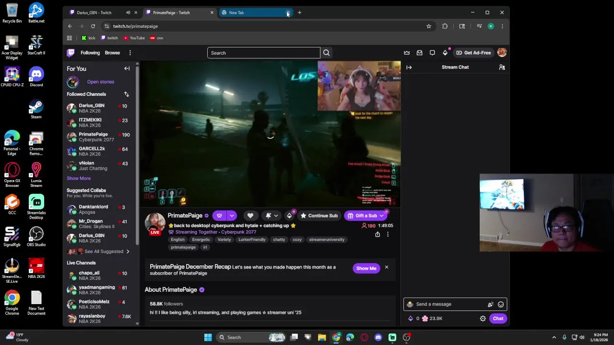Dismiss the December Recap banner
The width and height of the screenshot is (614, 345).
[386, 267]
